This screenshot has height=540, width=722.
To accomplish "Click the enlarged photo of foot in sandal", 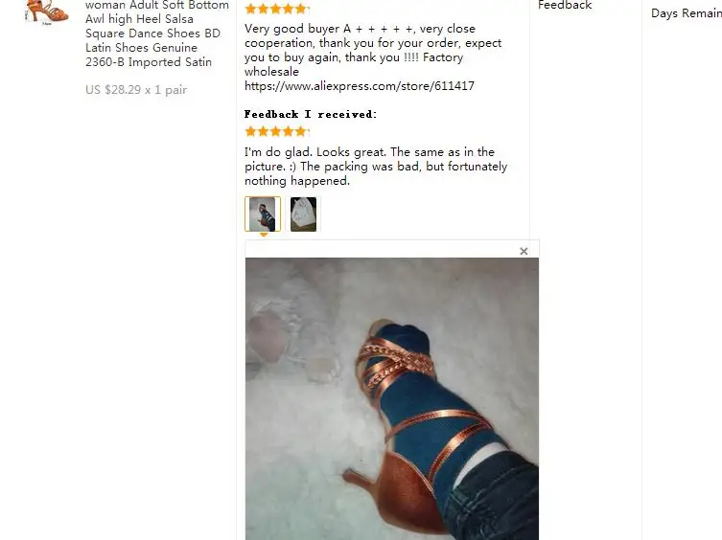I will click(x=392, y=398).
